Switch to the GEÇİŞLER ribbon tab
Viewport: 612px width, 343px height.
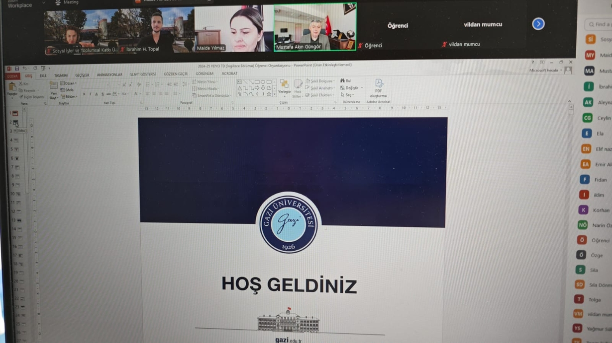pyautogui.click(x=82, y=75)
